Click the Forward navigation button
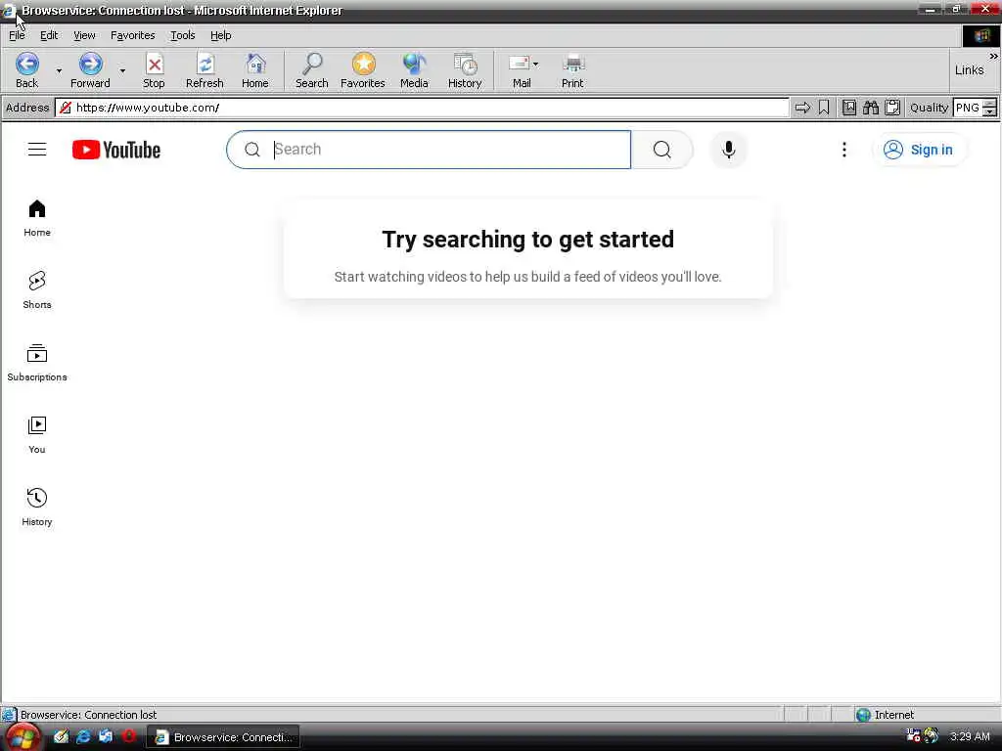Screen dimensions: 1002x751 90,70
